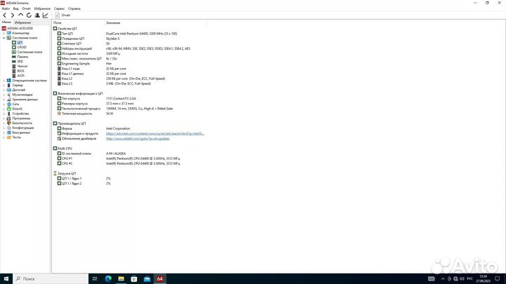Click the Конфигурация icon in the tree

[9, 128]
